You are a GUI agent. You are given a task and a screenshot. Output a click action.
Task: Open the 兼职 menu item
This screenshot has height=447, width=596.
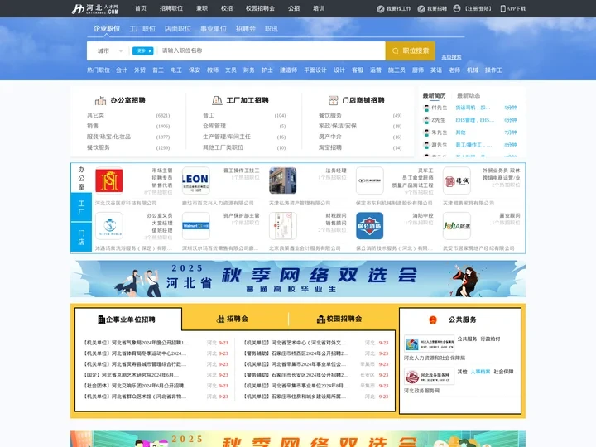(202, 8)
